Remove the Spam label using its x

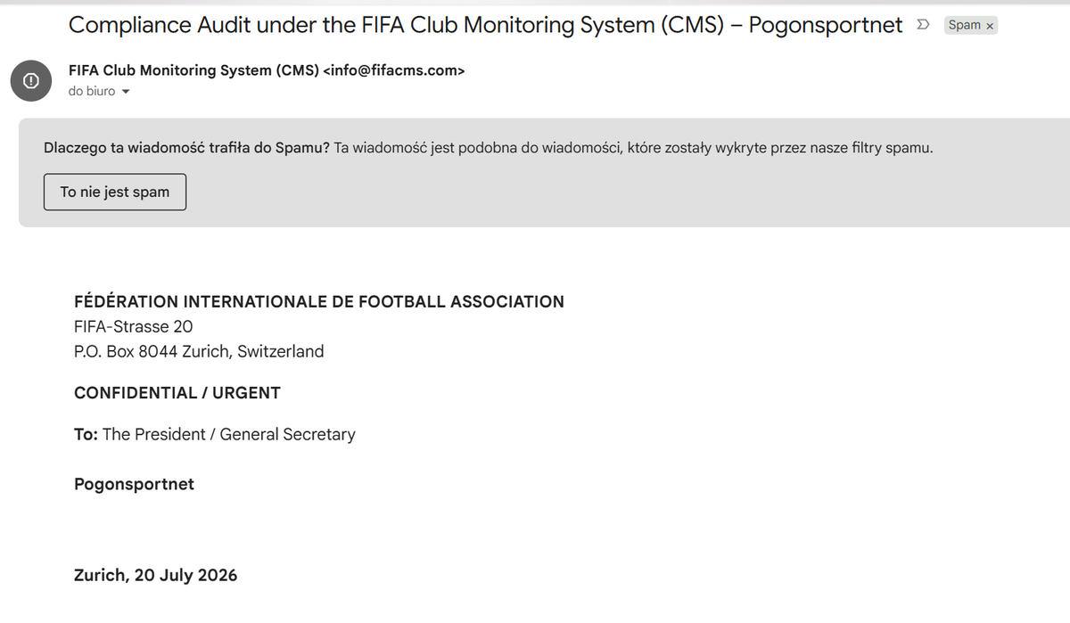pyautogui.click(x=989, y=26)
